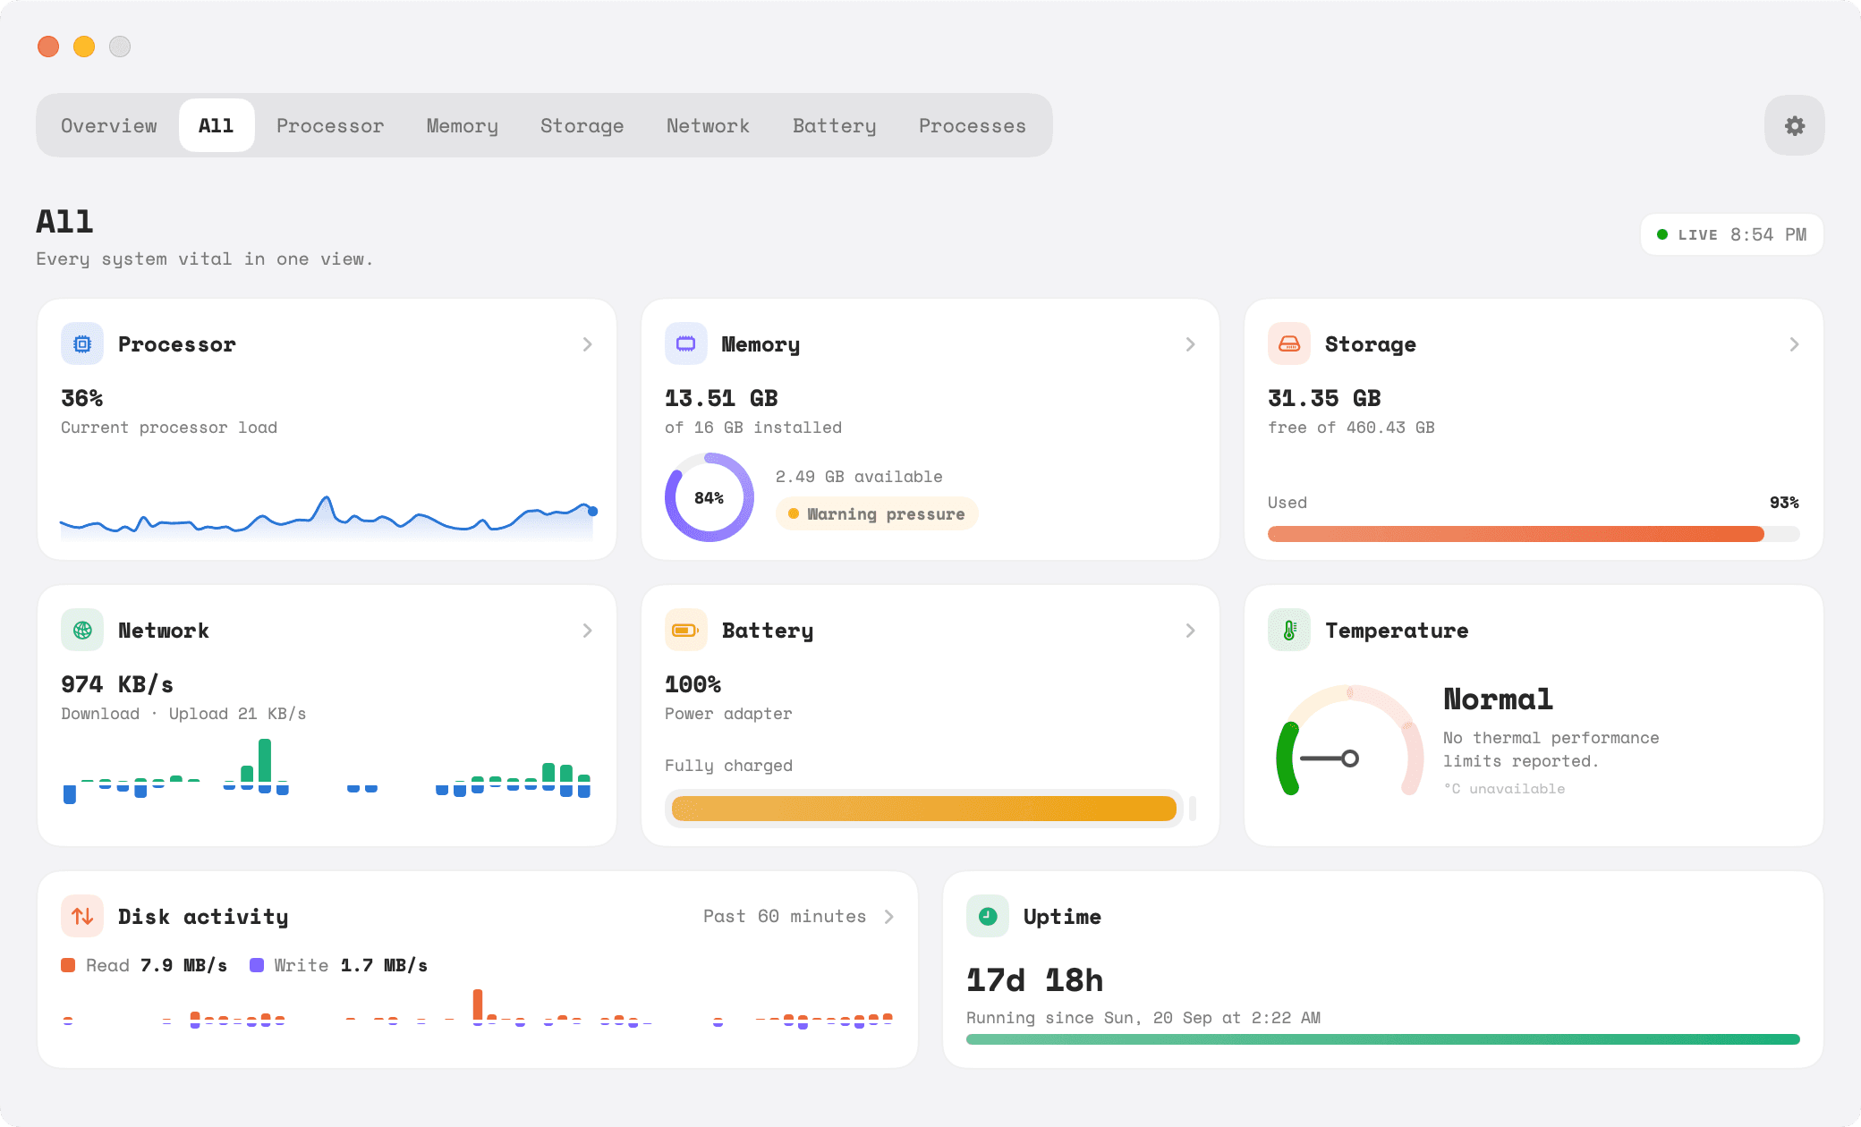Click the Storage used progress bar
This screenshot has height=1127, width=1861.
pos(1534,534)
